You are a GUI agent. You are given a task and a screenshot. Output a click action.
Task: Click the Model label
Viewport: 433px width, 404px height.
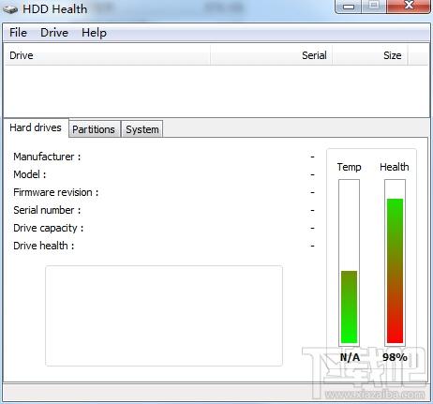[x=30, y=174]
